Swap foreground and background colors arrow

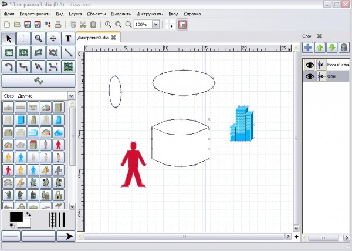click(28, 214)
